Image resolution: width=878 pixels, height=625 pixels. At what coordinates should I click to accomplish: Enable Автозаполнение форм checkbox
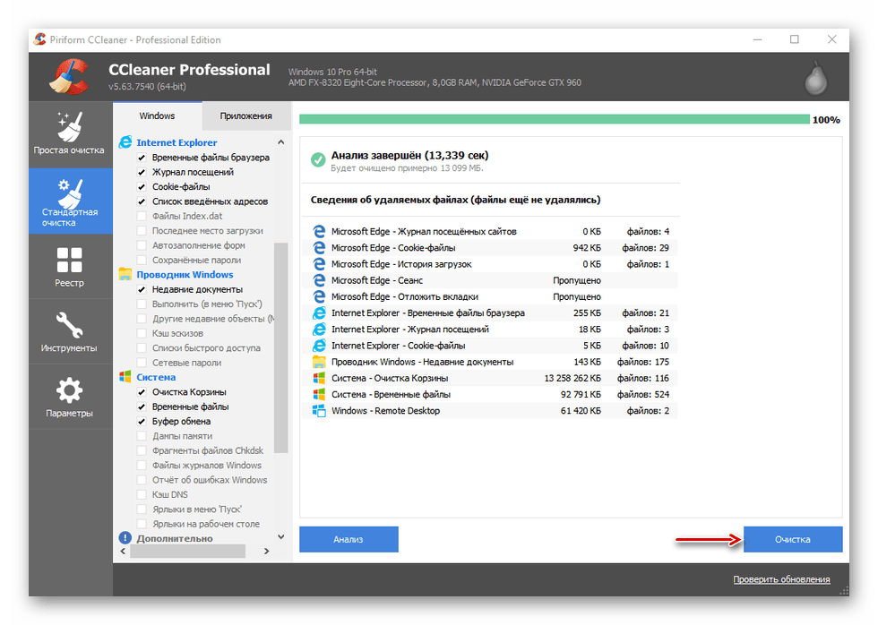(x=142, y=245)
